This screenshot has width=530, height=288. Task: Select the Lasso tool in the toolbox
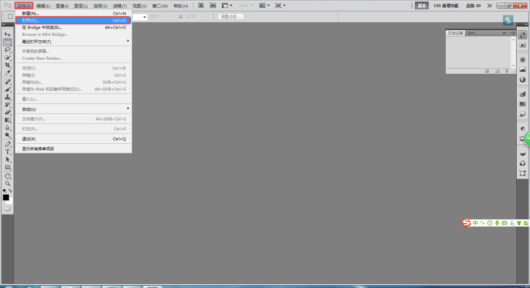coord(8,50)
